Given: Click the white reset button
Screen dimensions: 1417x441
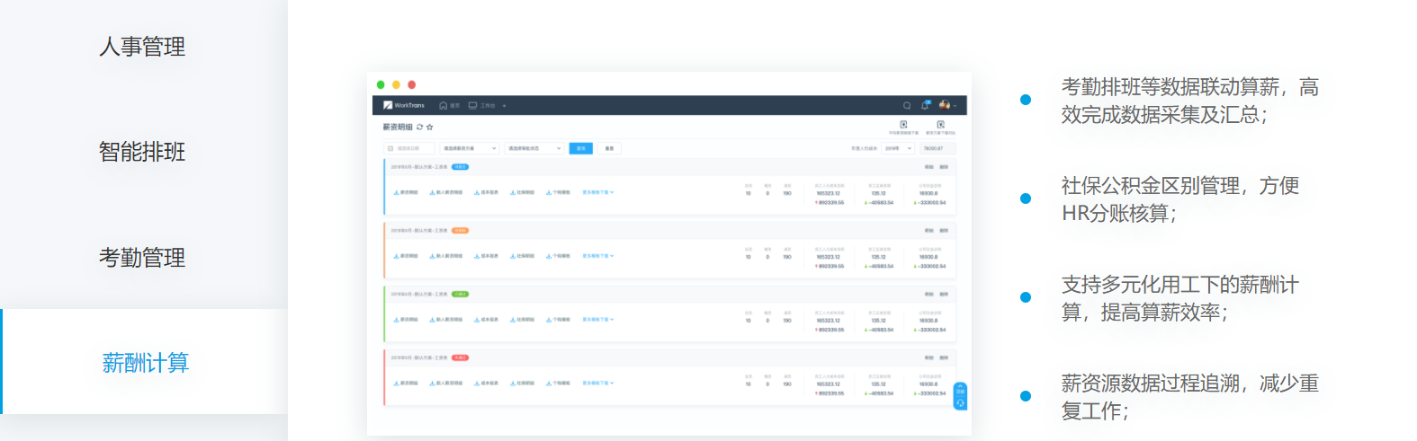Looking at the screenshot, I should pos(609,148).
